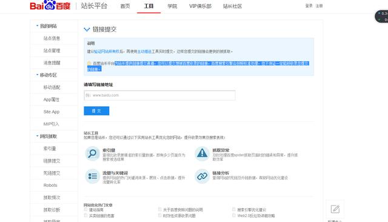Open the 流量与关键词 tool title link
This screenshot has height=222, width=388.
click(115, 173)
